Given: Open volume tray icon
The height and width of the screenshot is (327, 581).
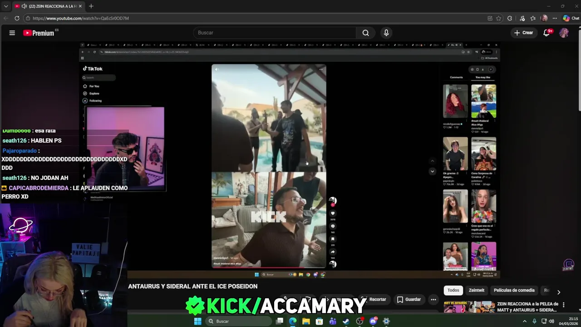Looking at the screenshot, I should (x=551, y=321).
